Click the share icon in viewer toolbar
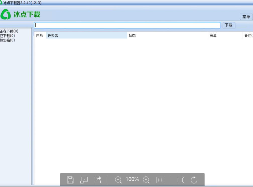Screen dimensions: 253x187 [x=98, y=180]
